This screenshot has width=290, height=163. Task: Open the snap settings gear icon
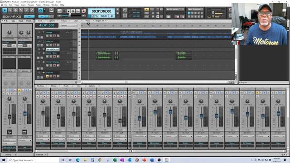(x=40, y=10)
